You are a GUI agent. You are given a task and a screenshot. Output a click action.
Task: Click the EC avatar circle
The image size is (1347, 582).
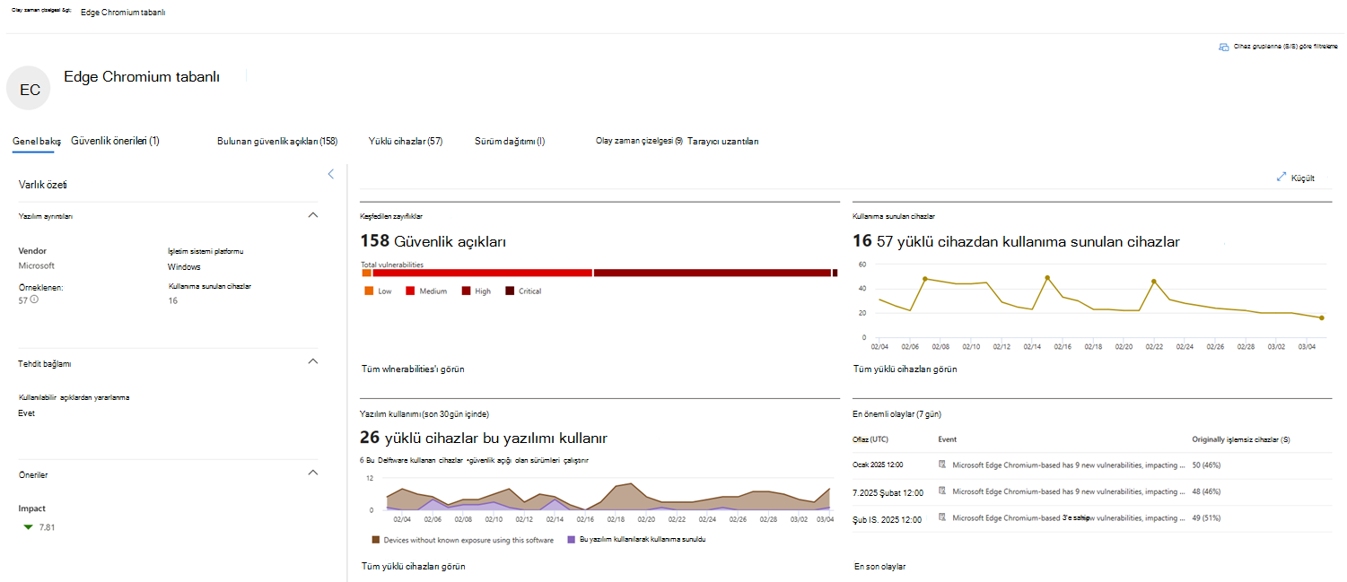click(29, 88)
